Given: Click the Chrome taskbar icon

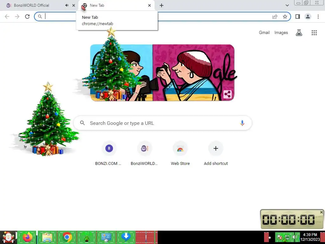Looking at the screenshot, I should point(67,237).
